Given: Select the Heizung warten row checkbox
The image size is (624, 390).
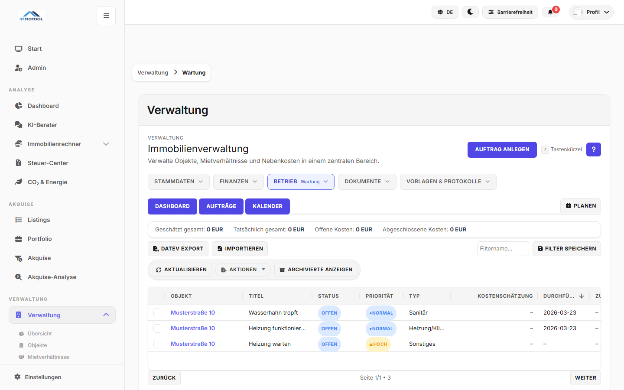Looking at the screenshot, I should click(158, 344).
